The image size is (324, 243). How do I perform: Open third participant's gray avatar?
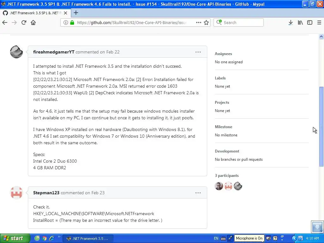point(238,186)
